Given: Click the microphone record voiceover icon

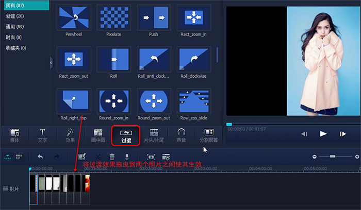Looking at the screenshot, I should pos(126,156).
